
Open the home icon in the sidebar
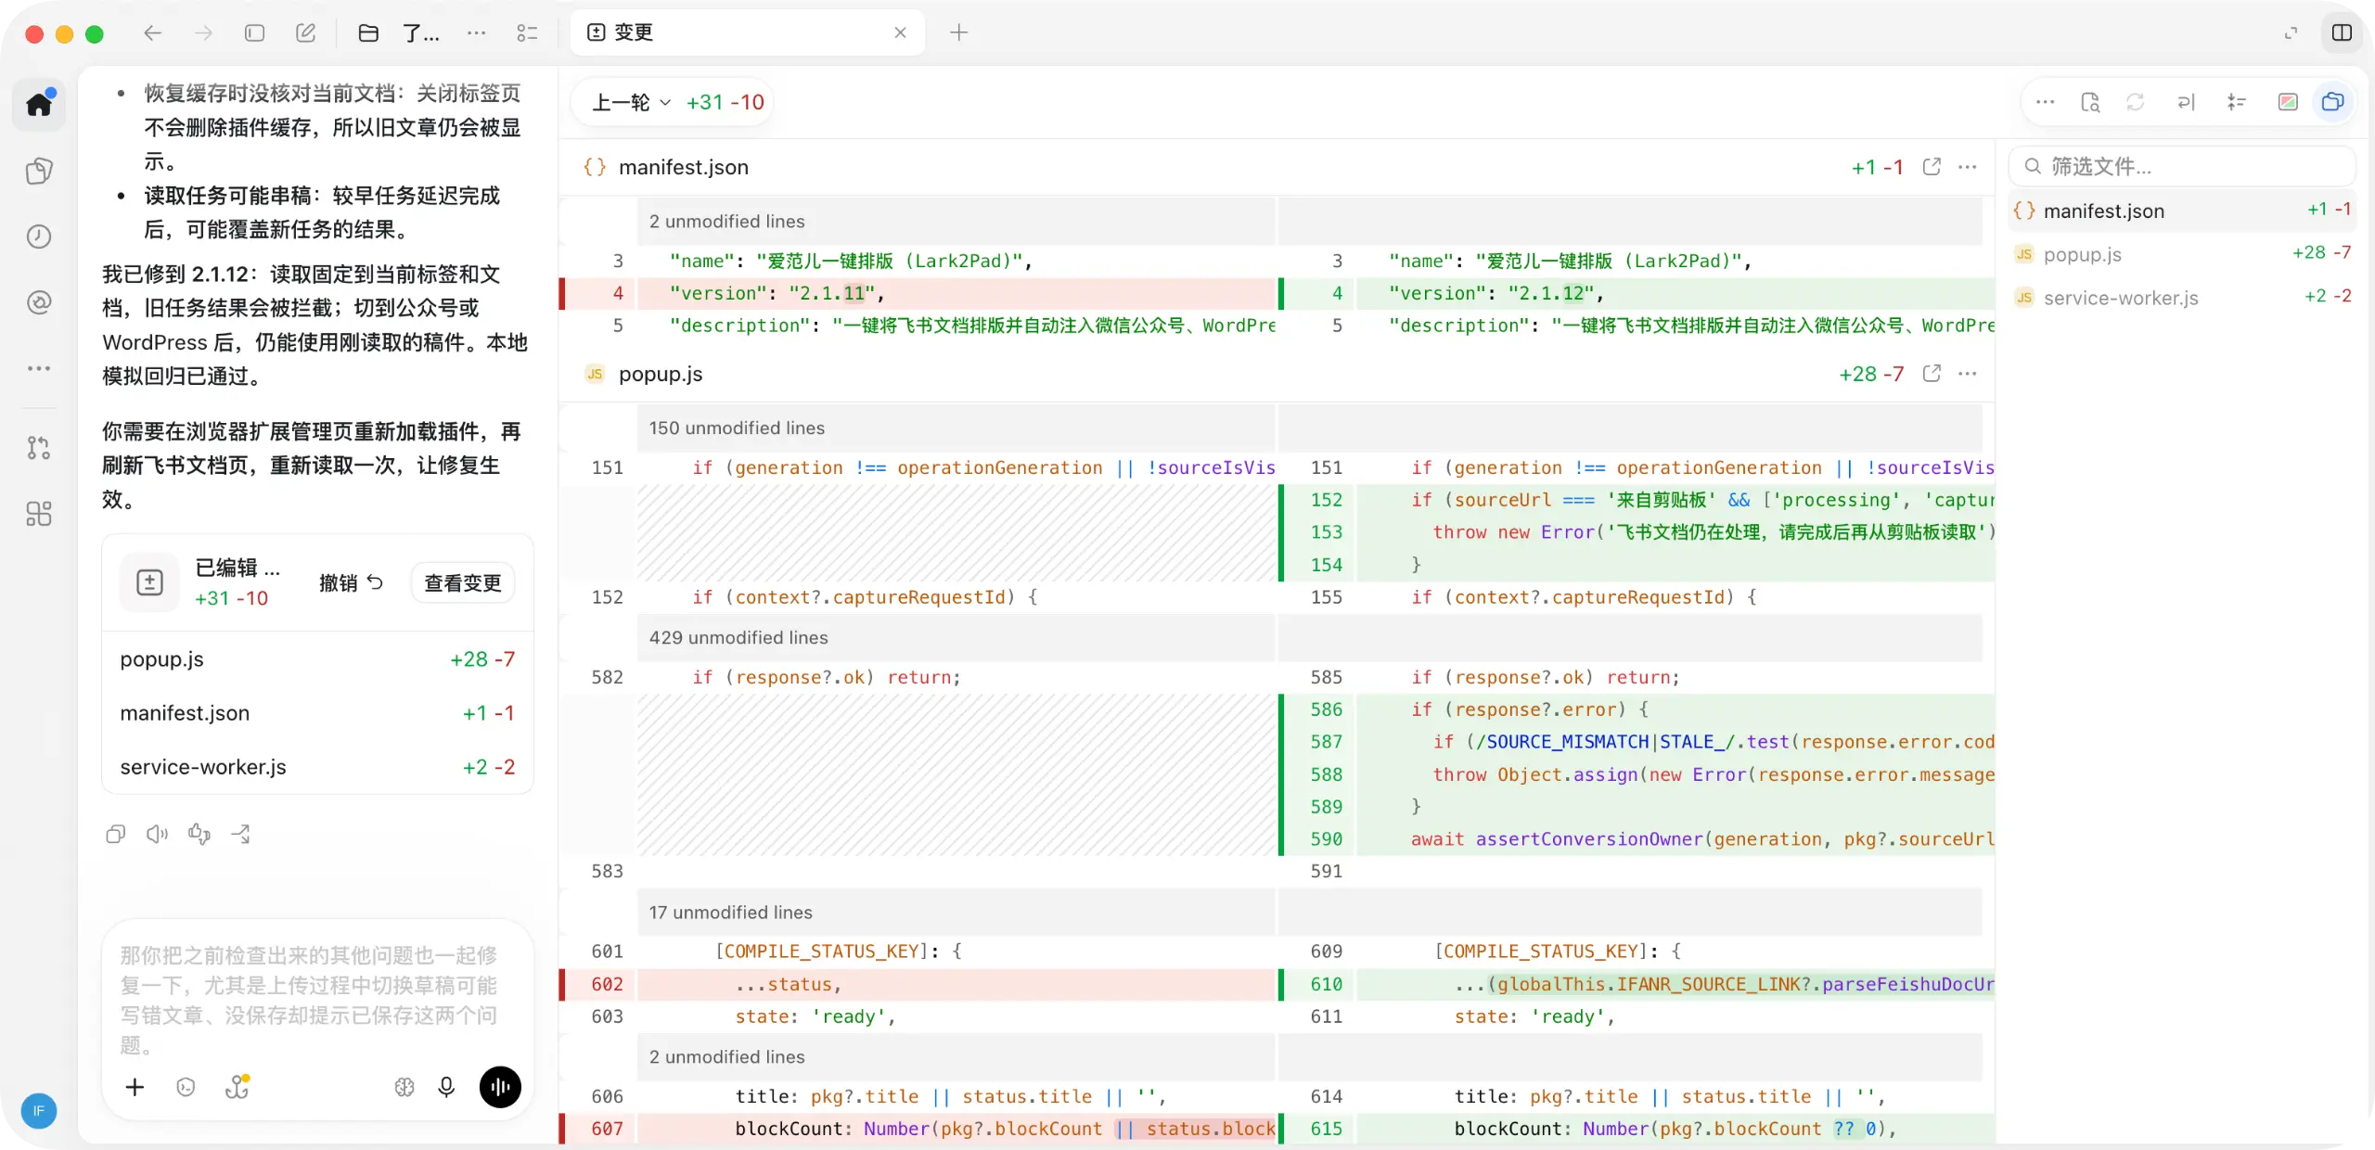coord(39,104)
